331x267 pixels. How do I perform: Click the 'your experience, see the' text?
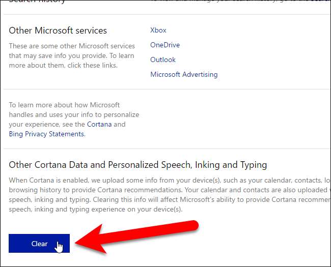tap(47, 124)
